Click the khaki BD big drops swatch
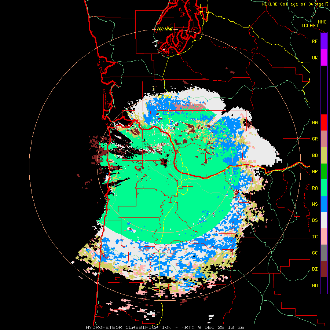 point(324,155)
